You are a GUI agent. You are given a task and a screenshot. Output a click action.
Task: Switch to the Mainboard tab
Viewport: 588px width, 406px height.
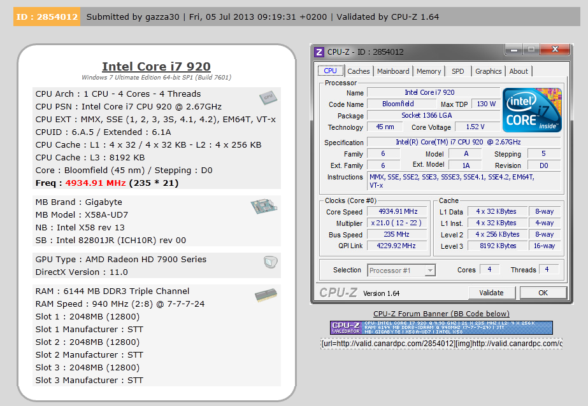tap(393, 71)
